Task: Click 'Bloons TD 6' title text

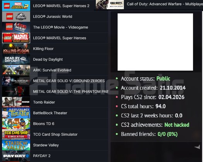Action: (x=44, y=124)
